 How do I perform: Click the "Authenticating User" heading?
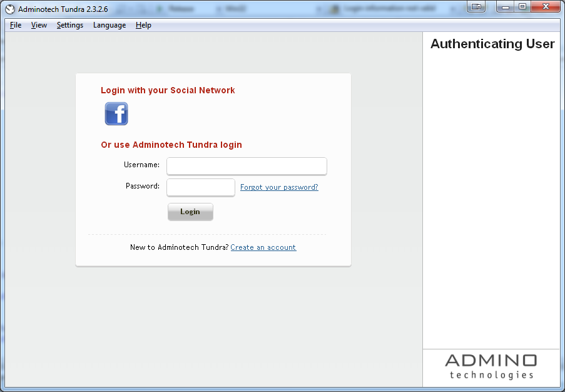pyautogui.click(x=492, y=44)
